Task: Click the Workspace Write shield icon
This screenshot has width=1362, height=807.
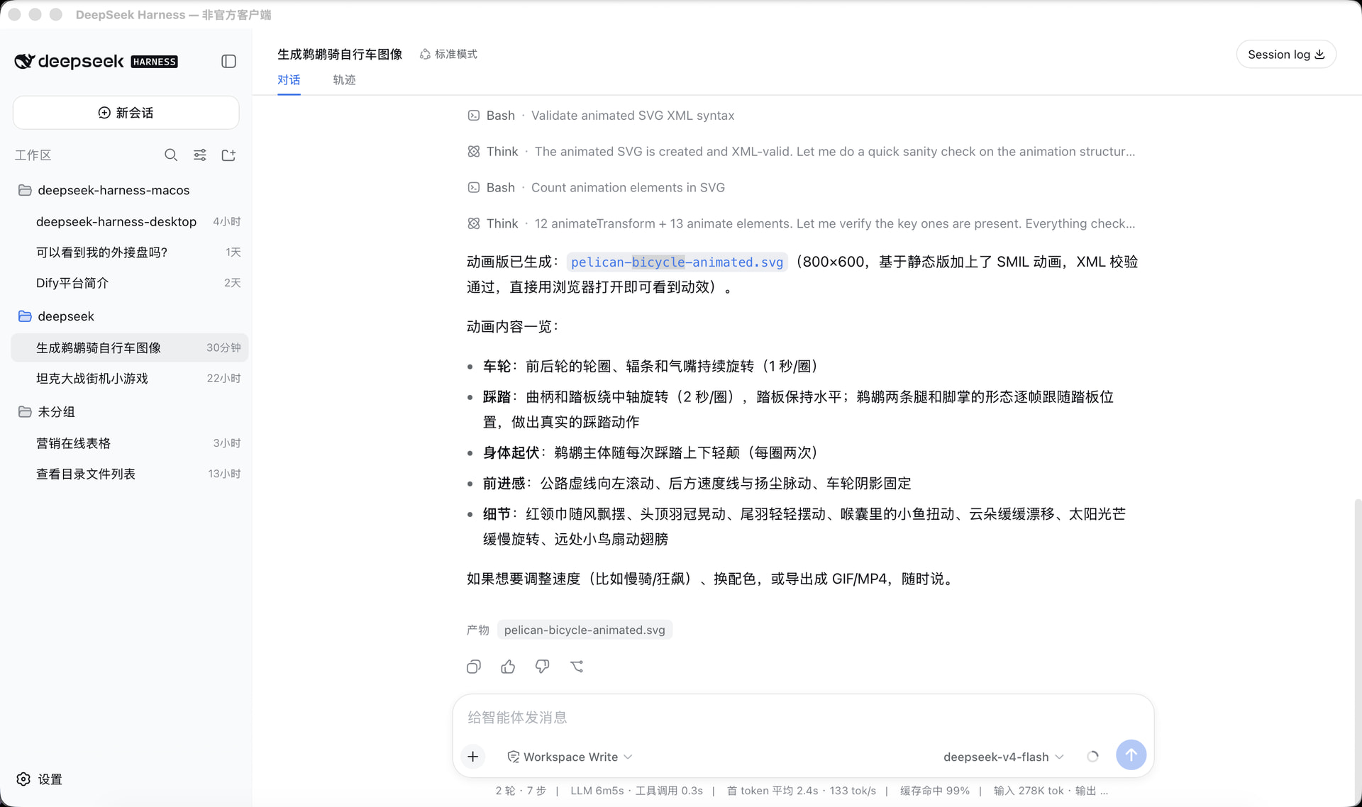Action: click(x=513, y=757)
